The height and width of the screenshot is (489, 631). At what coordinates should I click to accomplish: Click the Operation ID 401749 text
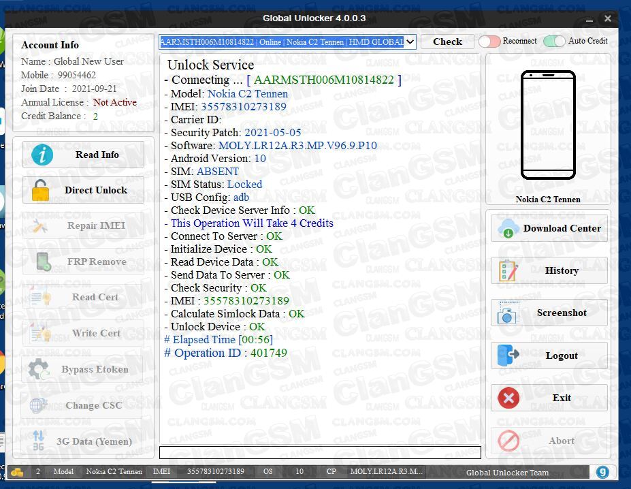click(x=225, y=353)
